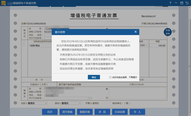This screenshot has height=116, width=191.
Task: Open the help question mark icon
Action: point(170,3)
